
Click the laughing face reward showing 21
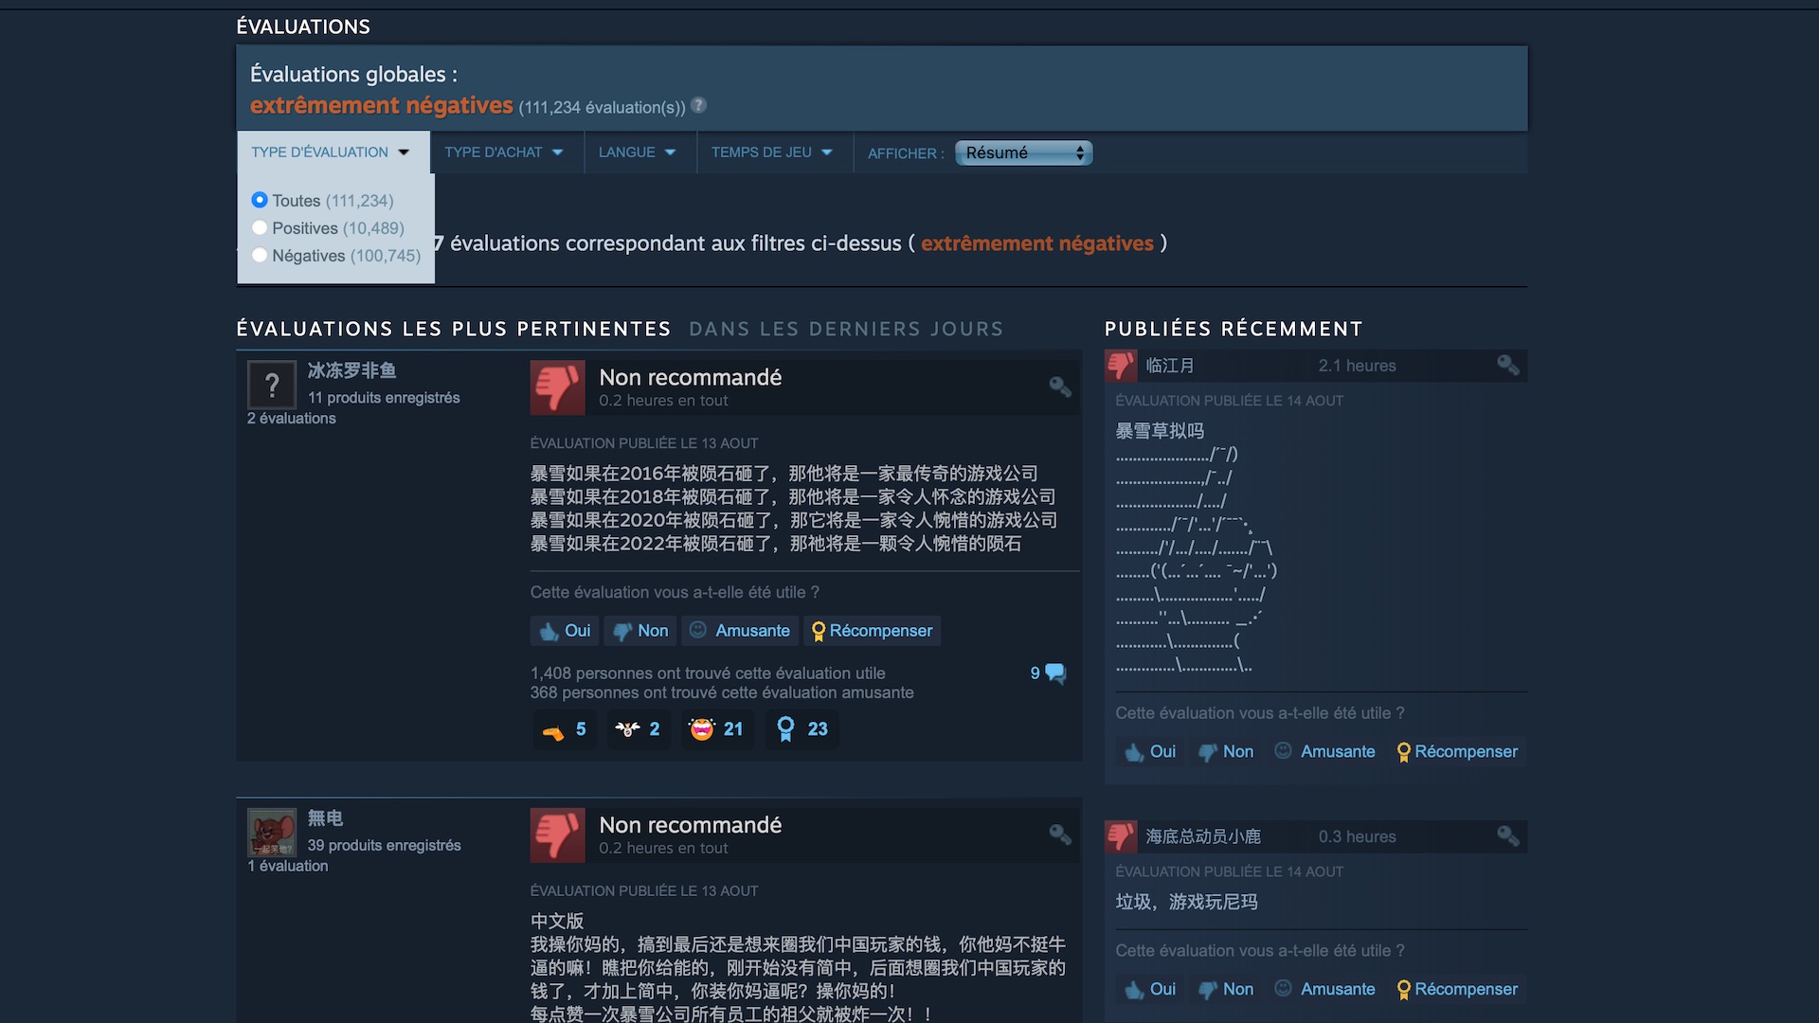pyautogui.click(x=717, y=729)
